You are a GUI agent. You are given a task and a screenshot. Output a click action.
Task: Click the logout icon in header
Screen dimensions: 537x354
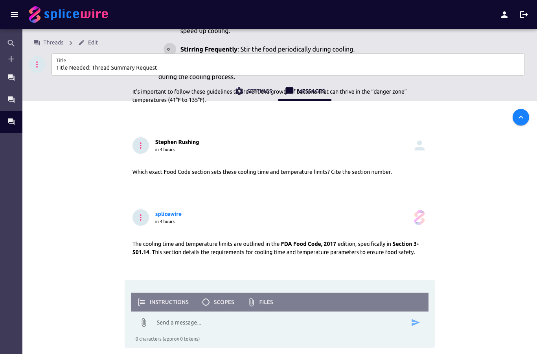[524, 15]
